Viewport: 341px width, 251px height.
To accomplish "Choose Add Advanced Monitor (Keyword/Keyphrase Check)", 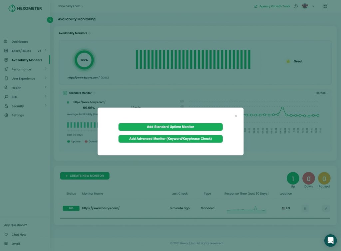I will [x=170, y=139].
